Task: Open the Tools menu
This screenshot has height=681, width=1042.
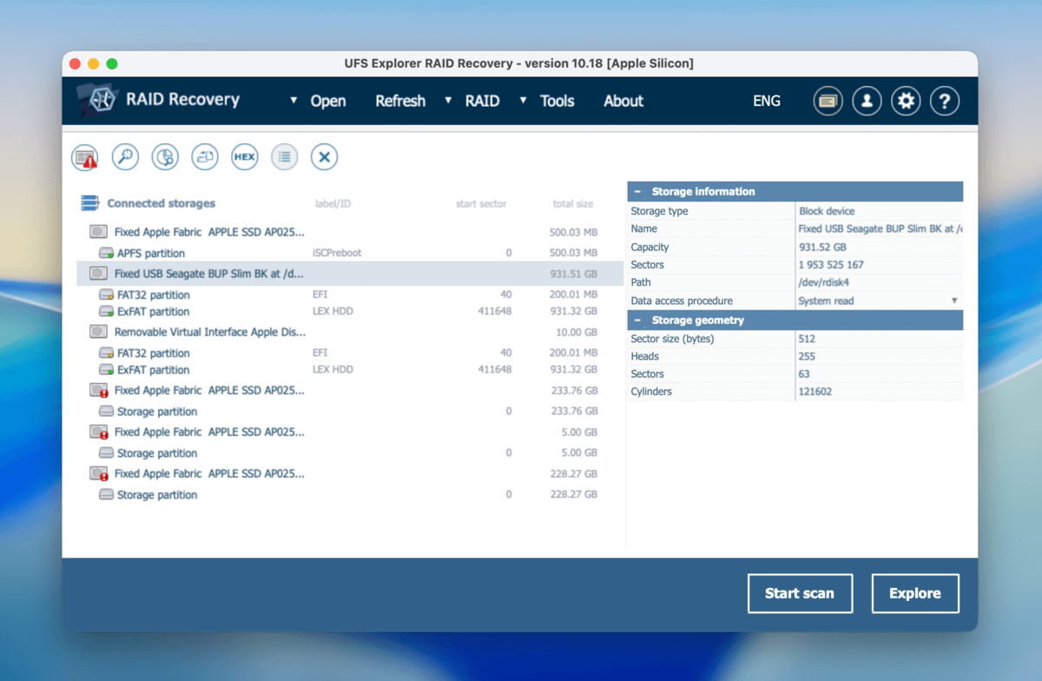Action: point(557,101)
